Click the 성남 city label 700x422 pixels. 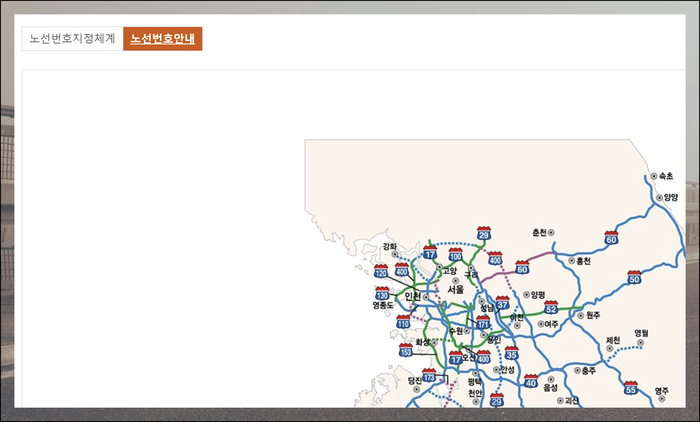tap(487, 308)
